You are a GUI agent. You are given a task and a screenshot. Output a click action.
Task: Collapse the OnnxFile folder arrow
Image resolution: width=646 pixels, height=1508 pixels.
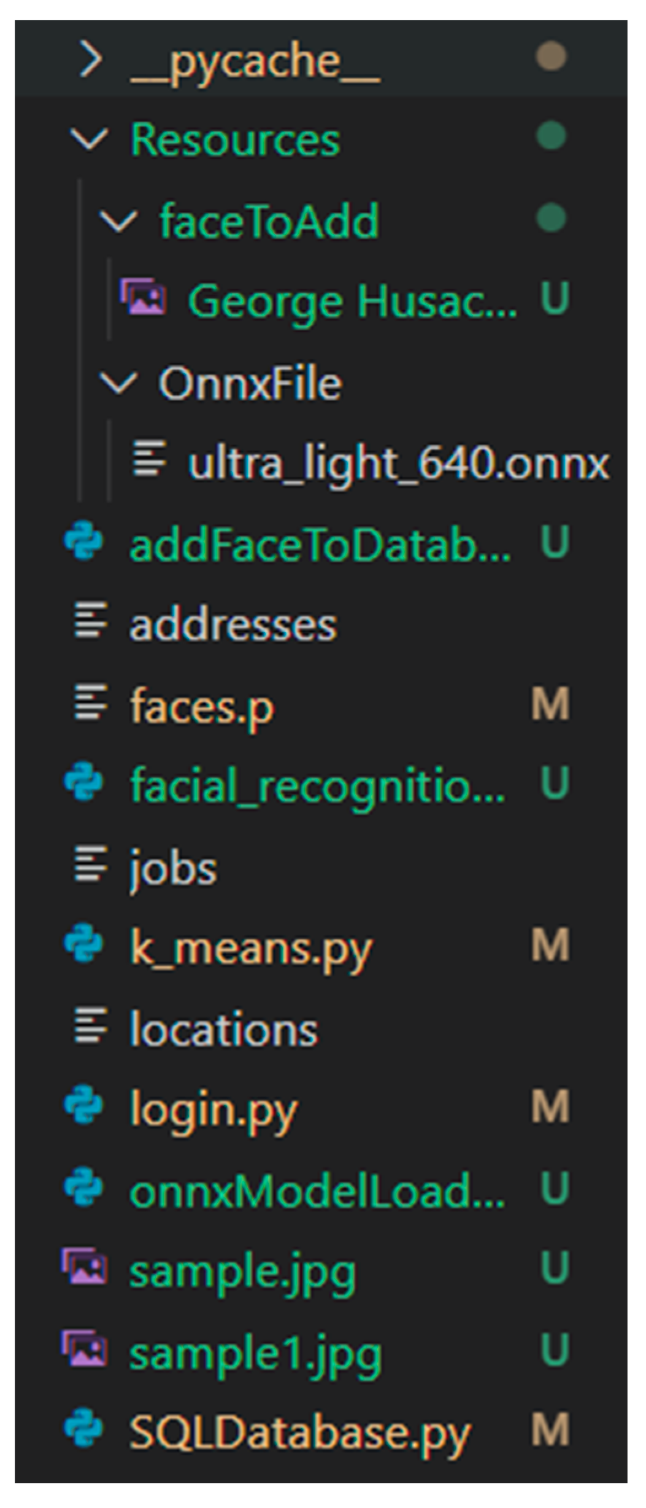point(118,383)
